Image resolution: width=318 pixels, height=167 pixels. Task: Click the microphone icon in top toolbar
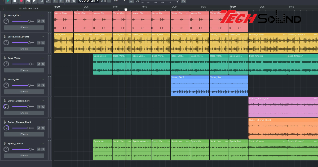(x=131, y=1)
